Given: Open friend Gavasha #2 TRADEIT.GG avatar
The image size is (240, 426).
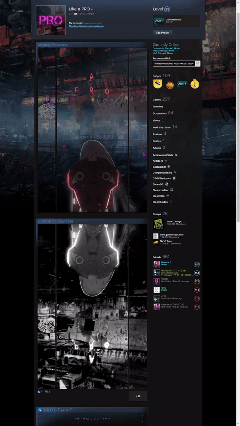Looking at the screenshot, I should [x=156, y=307].
